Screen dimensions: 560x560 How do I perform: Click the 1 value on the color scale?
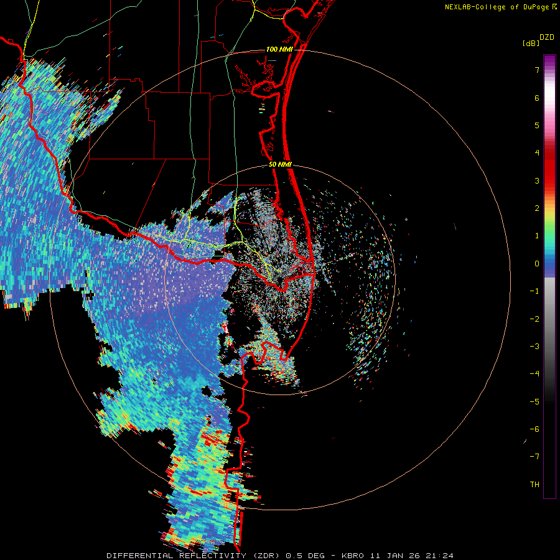[537, 236]
